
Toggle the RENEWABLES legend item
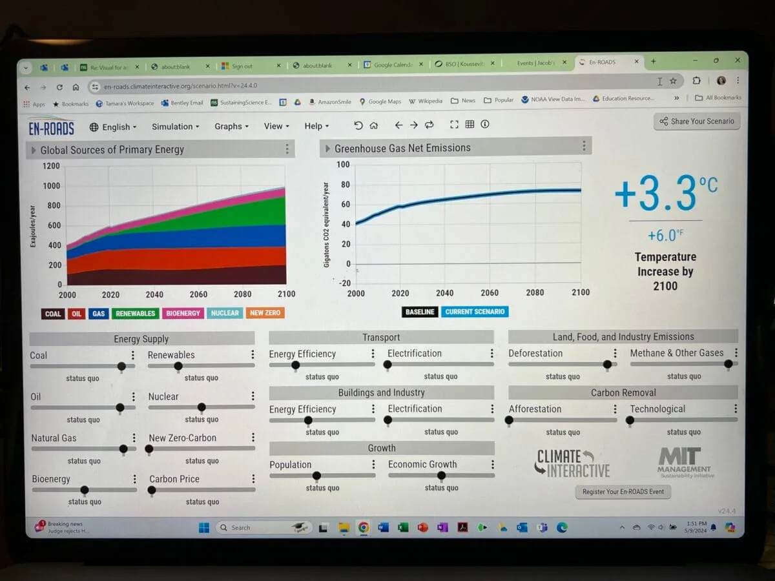coord(135,313)
